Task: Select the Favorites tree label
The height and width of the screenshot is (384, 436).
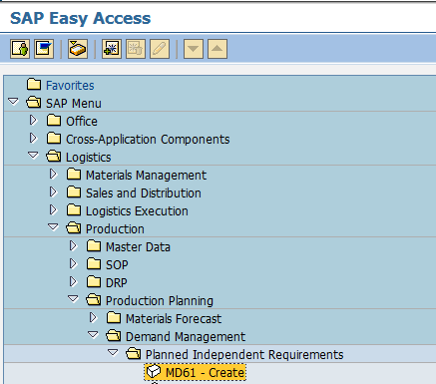Action: pos(70,86)
